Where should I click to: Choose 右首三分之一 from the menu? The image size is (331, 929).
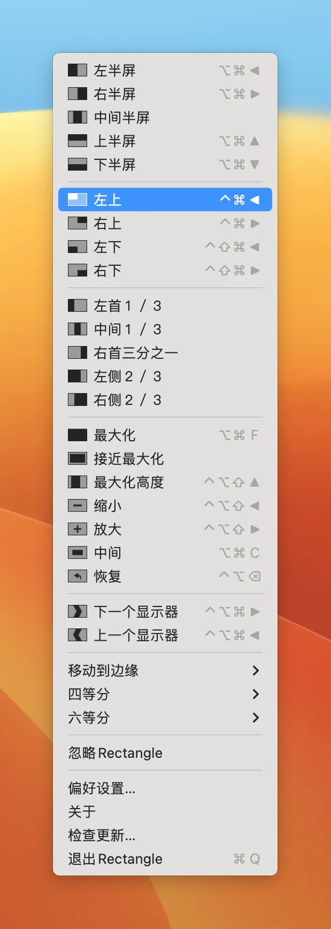tap(136, 352)
